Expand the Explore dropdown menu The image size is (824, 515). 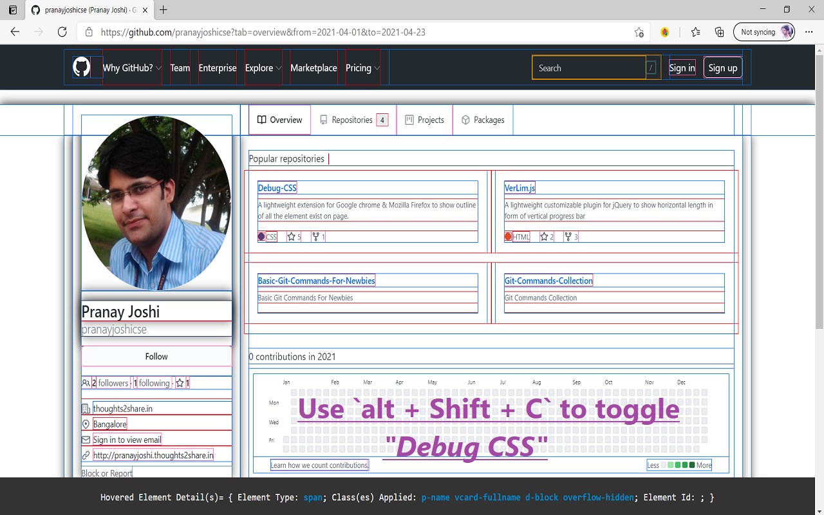coord(263,68)
